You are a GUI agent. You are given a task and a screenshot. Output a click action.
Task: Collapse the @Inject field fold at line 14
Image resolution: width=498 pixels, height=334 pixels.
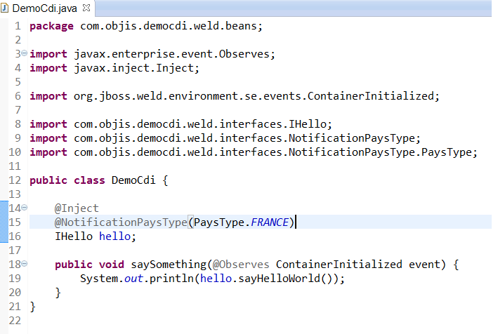(x=24, y=208)
